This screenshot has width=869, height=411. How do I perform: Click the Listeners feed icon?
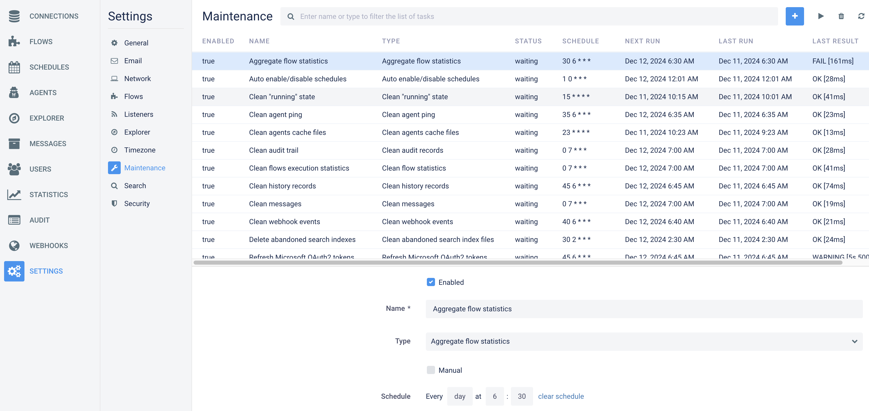[x=114, y=114]
